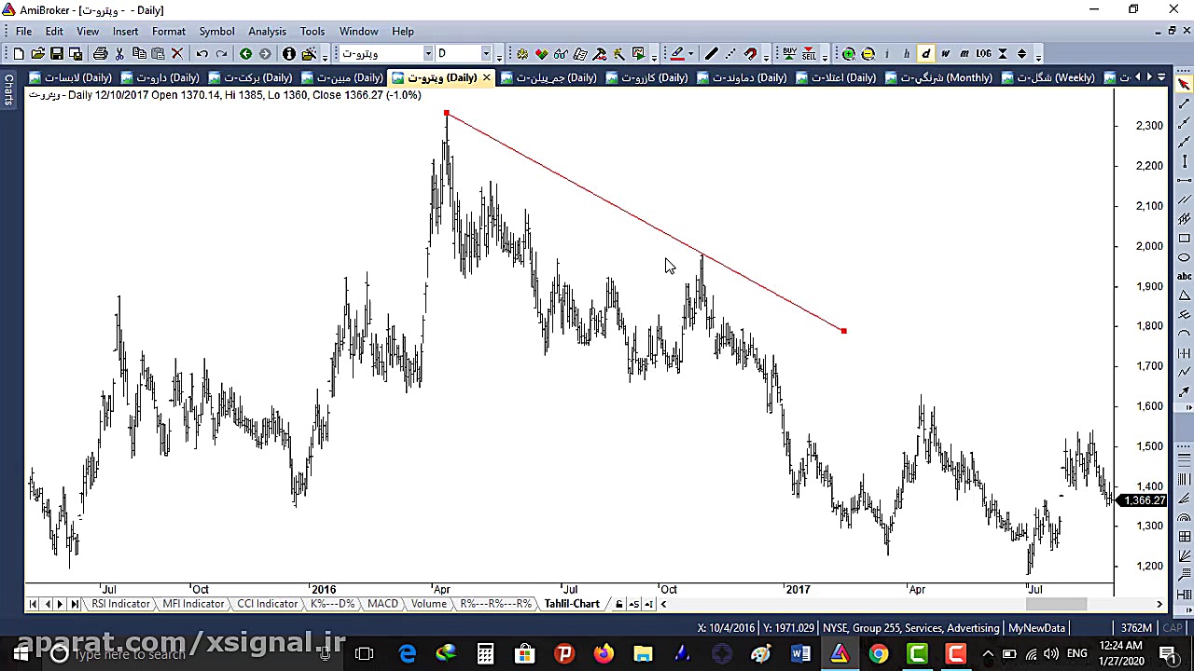The image size is (1194, 671).
Task: Zoom in with the green magnifier icon
Action: pyautogui.click(x=849, y=53)
